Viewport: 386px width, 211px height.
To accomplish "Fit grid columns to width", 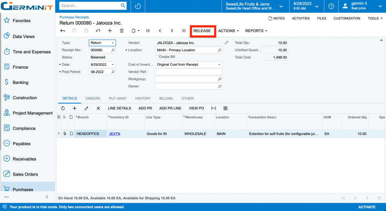I will click(213, 108).
